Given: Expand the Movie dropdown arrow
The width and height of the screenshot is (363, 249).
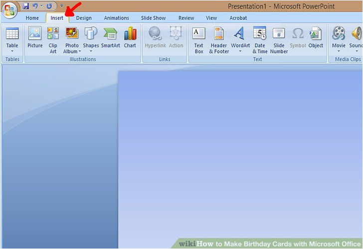Looking at the screenshot, I should (x=339, y=51).
